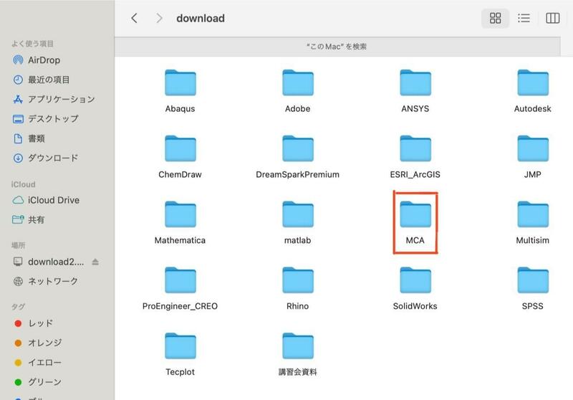Open ダウンロード in the sidebar
573x400 pixels.
pos(45,158)
